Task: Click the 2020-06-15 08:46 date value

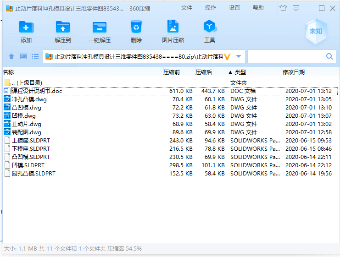Action: 308,148
